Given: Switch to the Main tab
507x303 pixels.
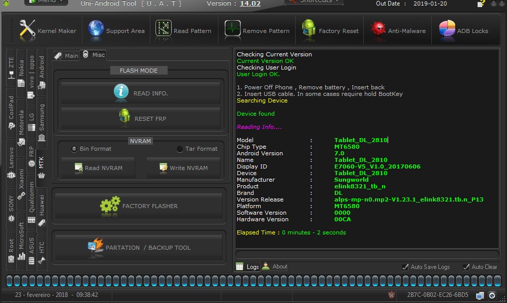Looking at the screenshot, I should 66,56.
